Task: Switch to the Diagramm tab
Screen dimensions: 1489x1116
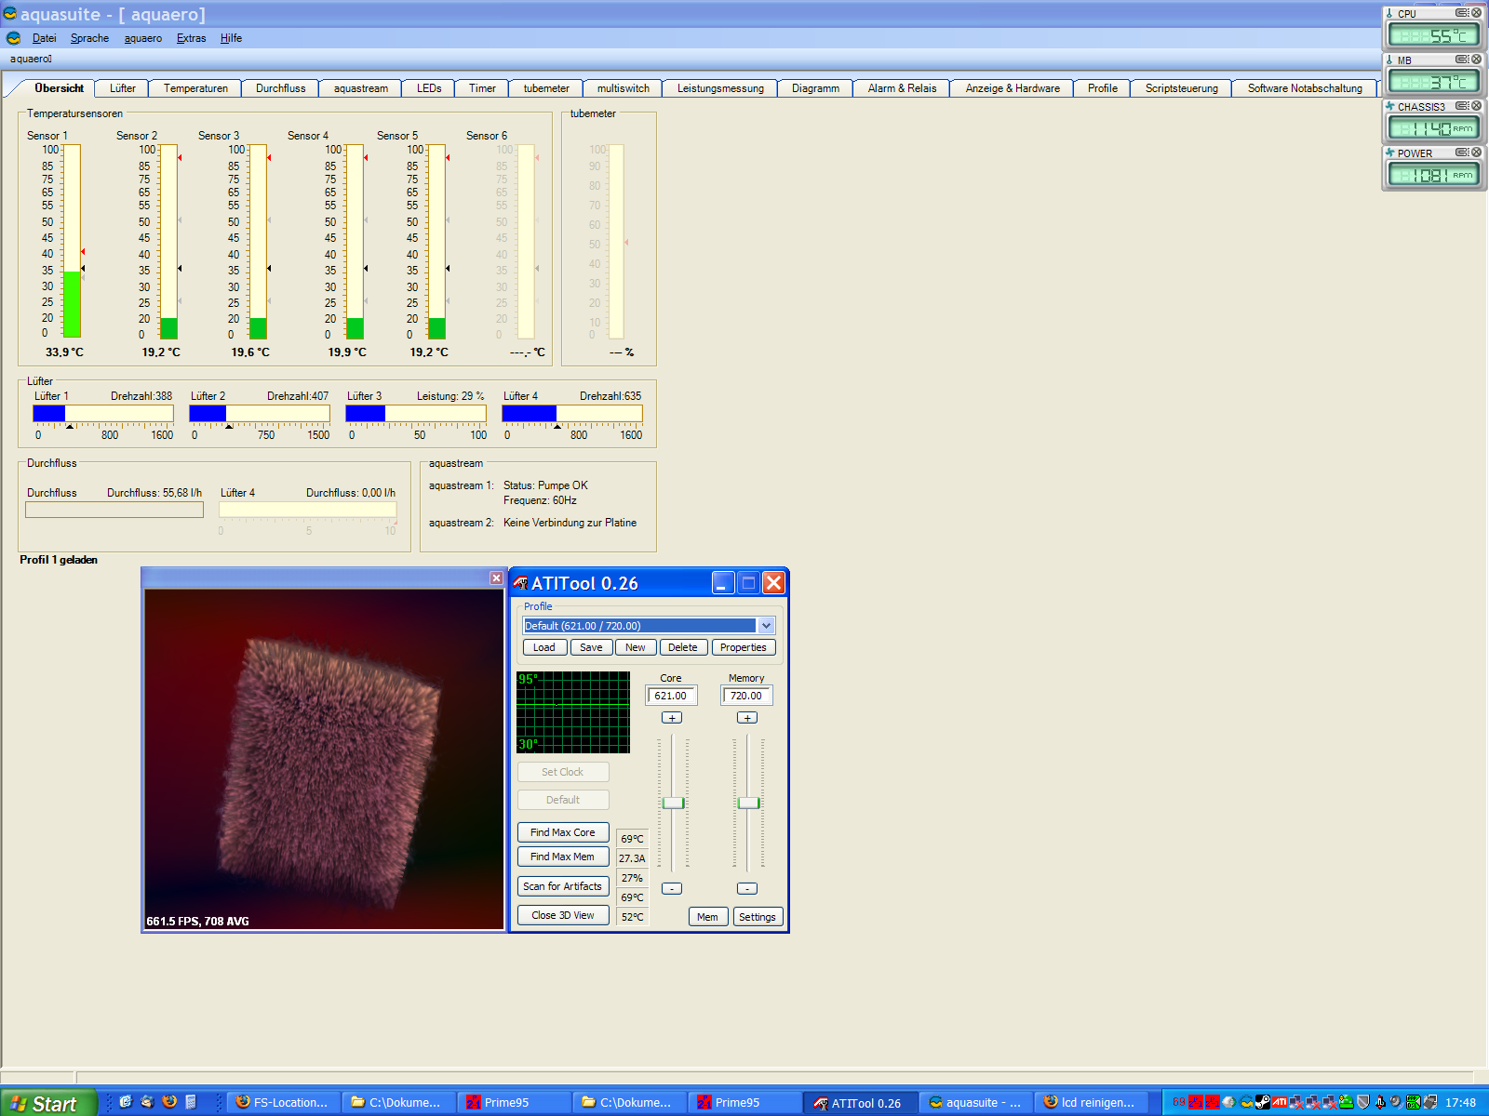Action: tap(815, 88)
